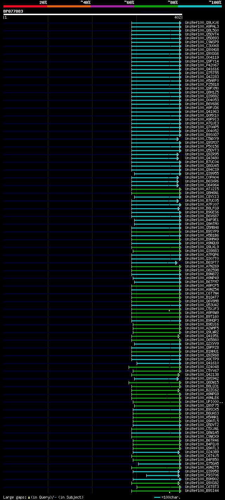Select the UniRef100_O82598 label

(x=202, y=270)
